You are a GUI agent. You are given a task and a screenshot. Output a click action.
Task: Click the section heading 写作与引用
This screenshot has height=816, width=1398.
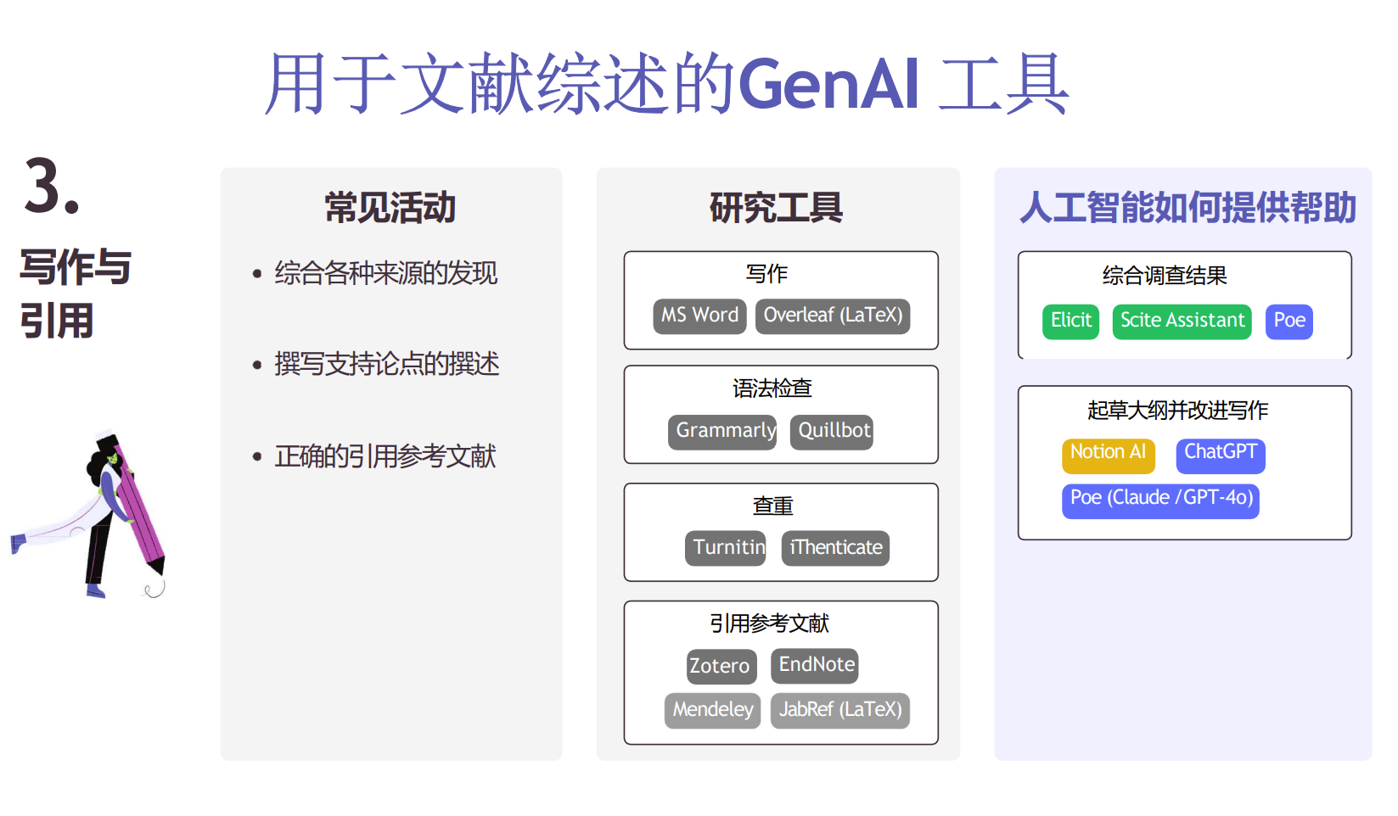[x=76, y=293]
